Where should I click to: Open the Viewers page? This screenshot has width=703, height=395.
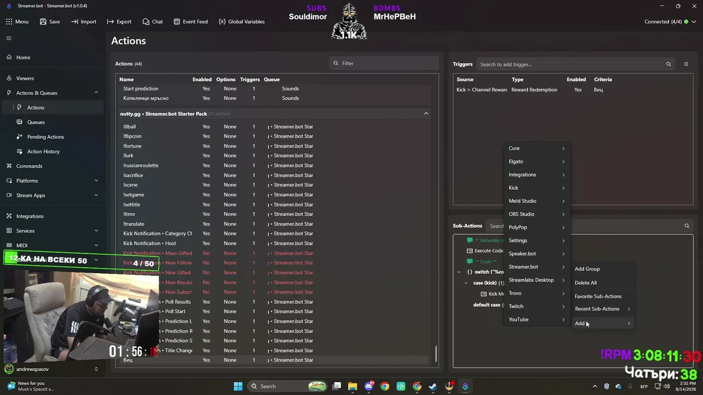click(x=52, y=78)
